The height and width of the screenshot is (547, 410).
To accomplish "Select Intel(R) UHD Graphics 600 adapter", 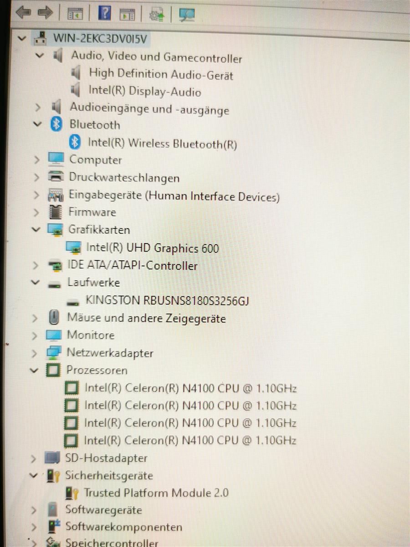I will (152, 248).
